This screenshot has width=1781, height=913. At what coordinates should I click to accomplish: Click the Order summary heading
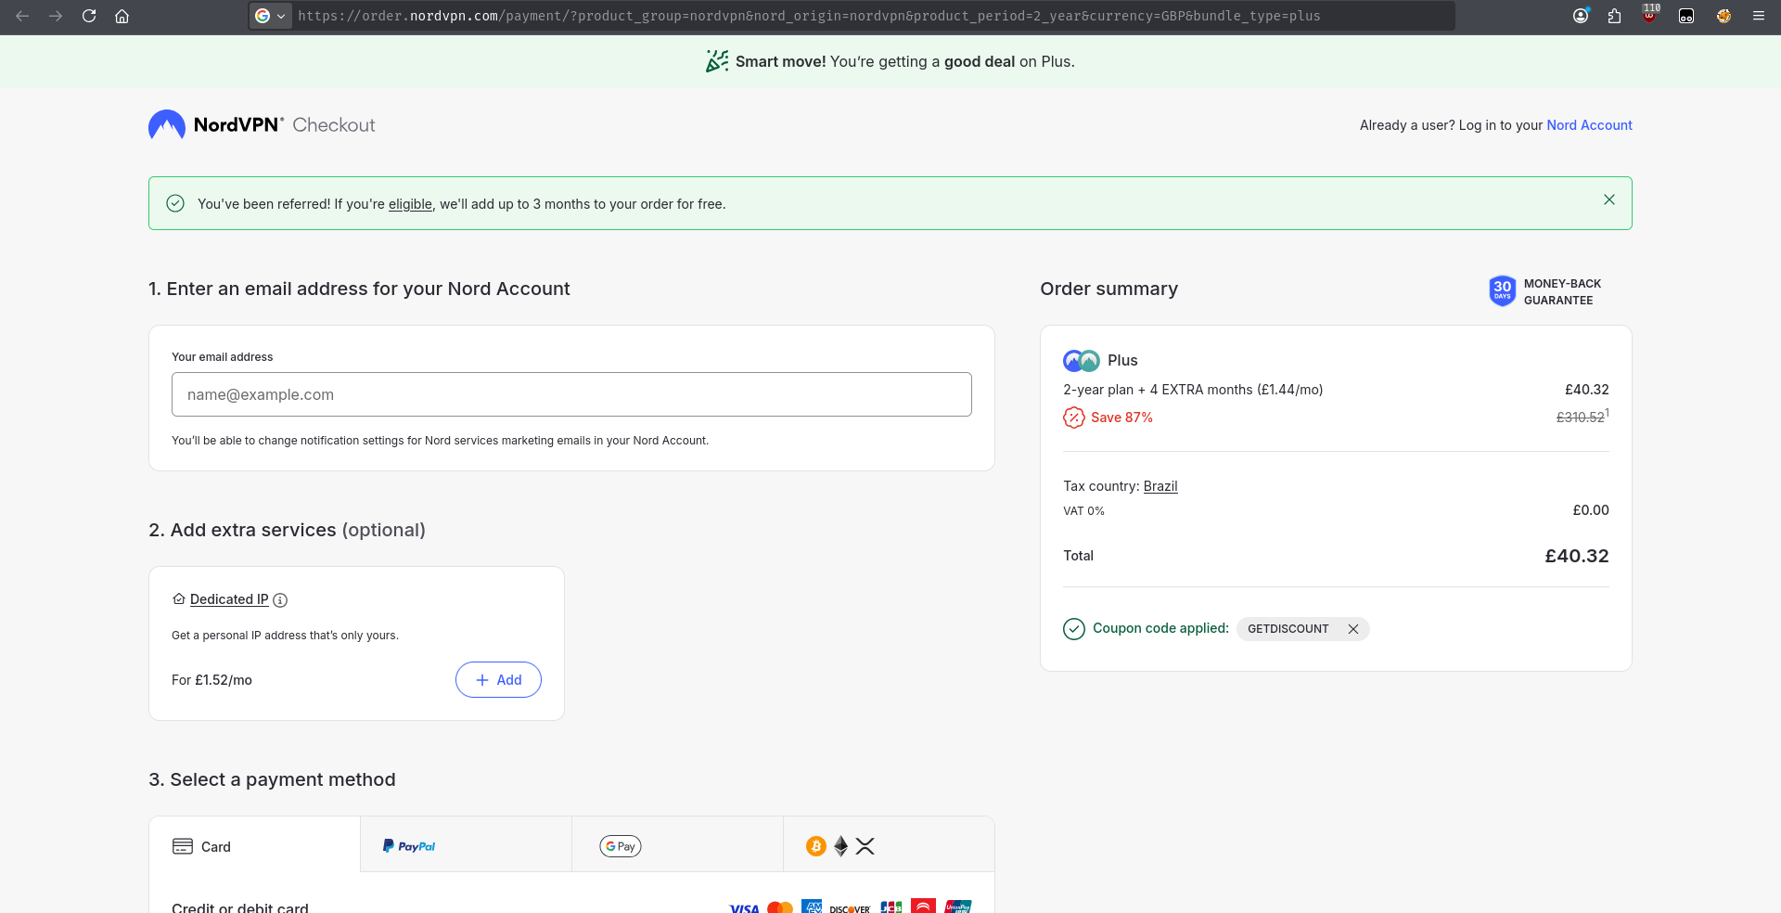[x=1108, y=289]
